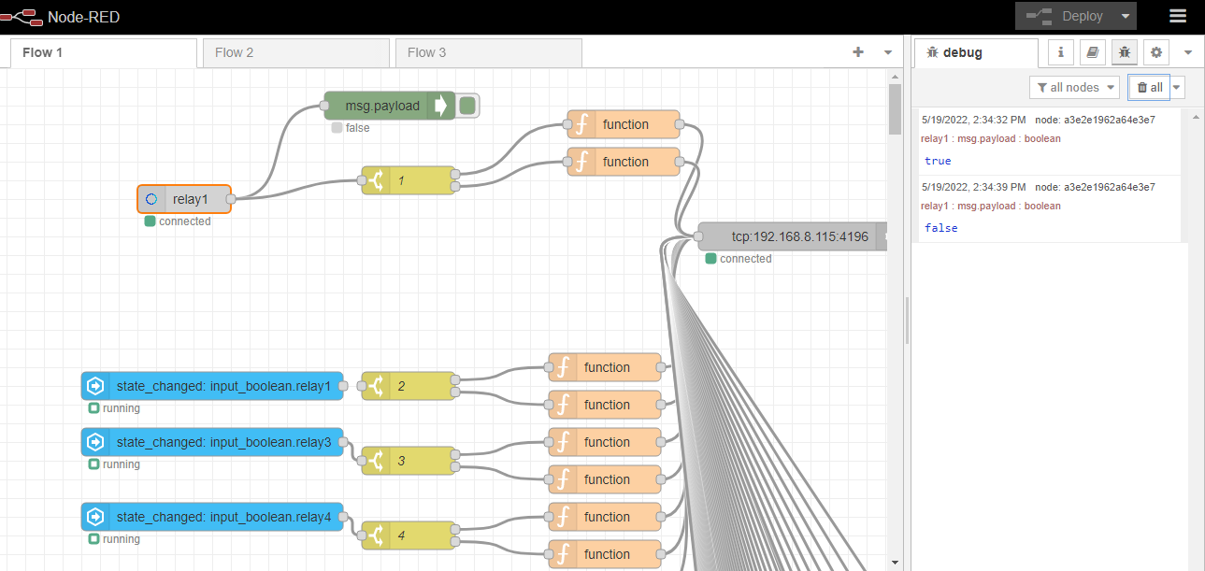Clear all debug messages with trash button
This screenshot has width=1205, height=571.
[x=1149, y=87]
